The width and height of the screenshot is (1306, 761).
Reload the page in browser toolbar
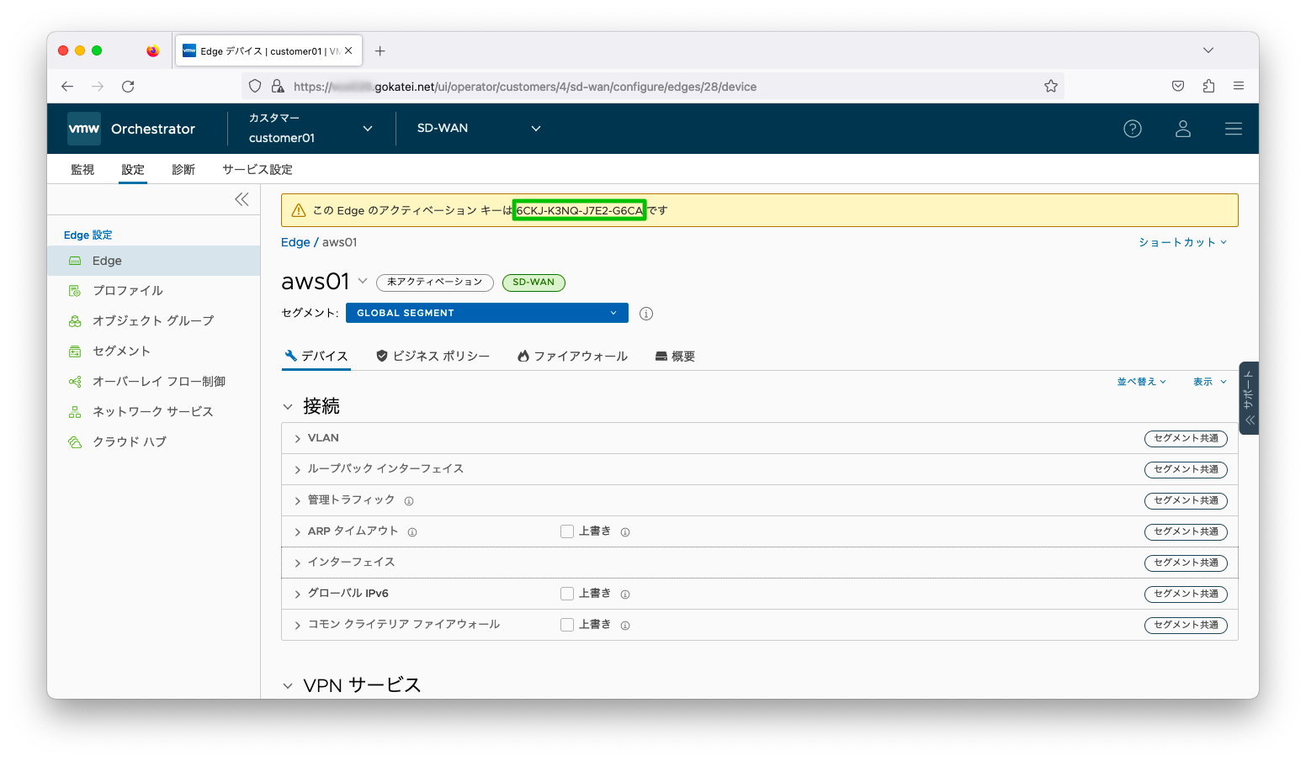coord(128,87)
